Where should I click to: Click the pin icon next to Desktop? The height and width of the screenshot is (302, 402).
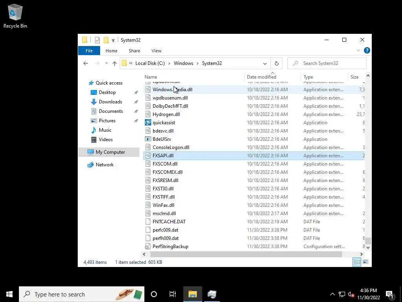pyautogui.click(x=136, y=92)
